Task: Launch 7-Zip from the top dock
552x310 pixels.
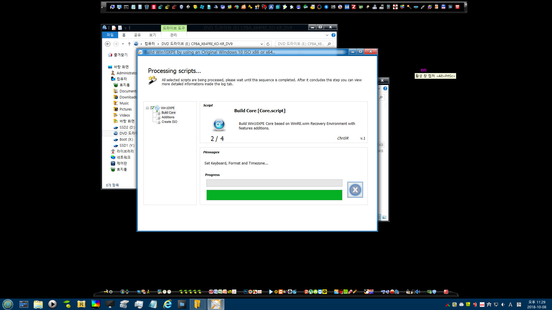Action: click(333, 7)
